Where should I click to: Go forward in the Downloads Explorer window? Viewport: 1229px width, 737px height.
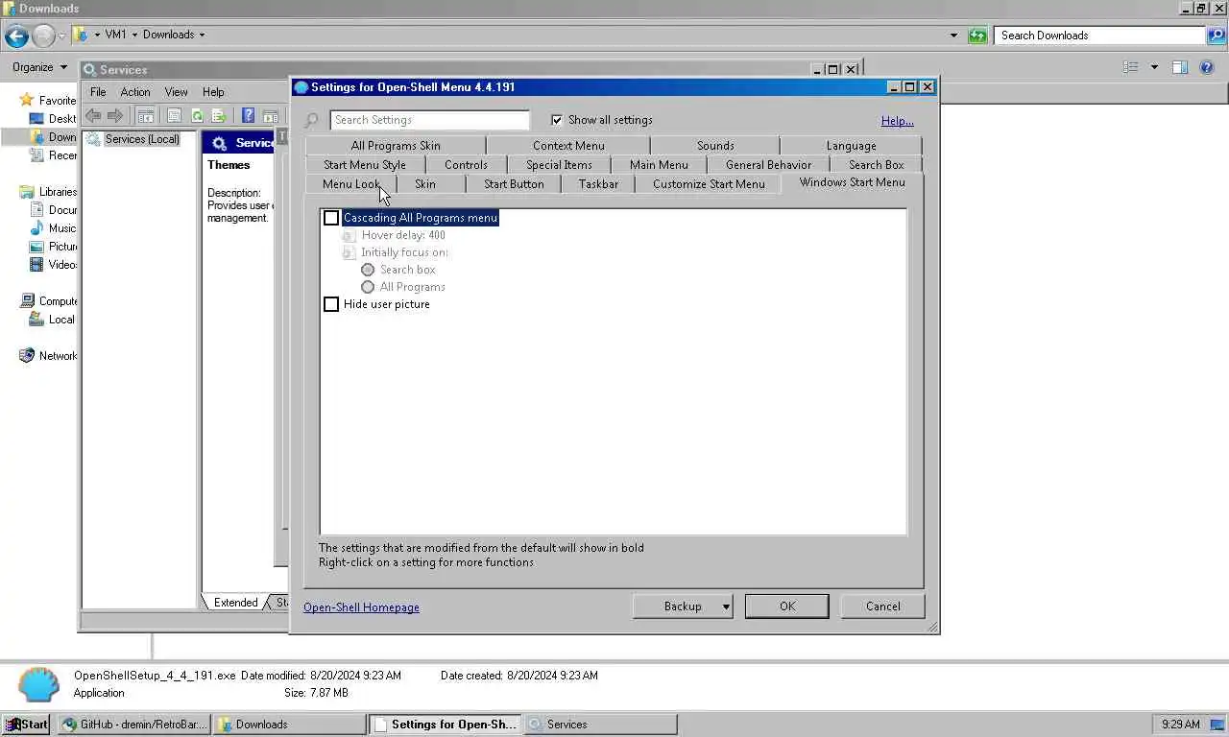[44, 36]
